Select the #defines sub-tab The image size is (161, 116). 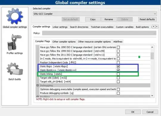point(118,42)
